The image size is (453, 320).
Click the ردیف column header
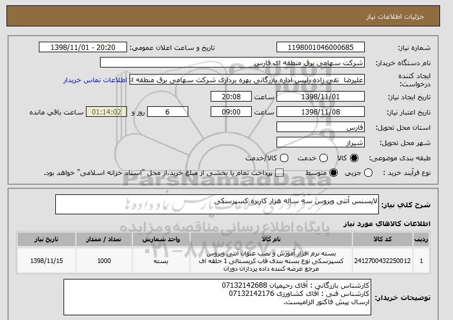pyautogui.click(x=421, y=240)
